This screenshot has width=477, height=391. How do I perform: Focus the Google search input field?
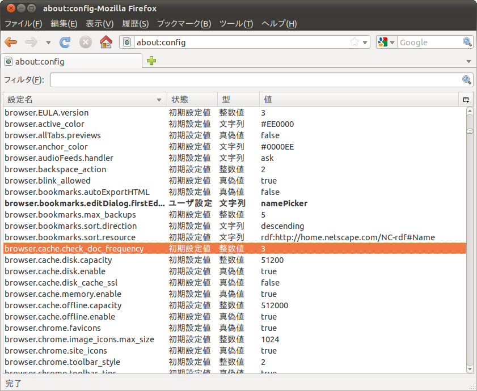(x=430, y=42)
